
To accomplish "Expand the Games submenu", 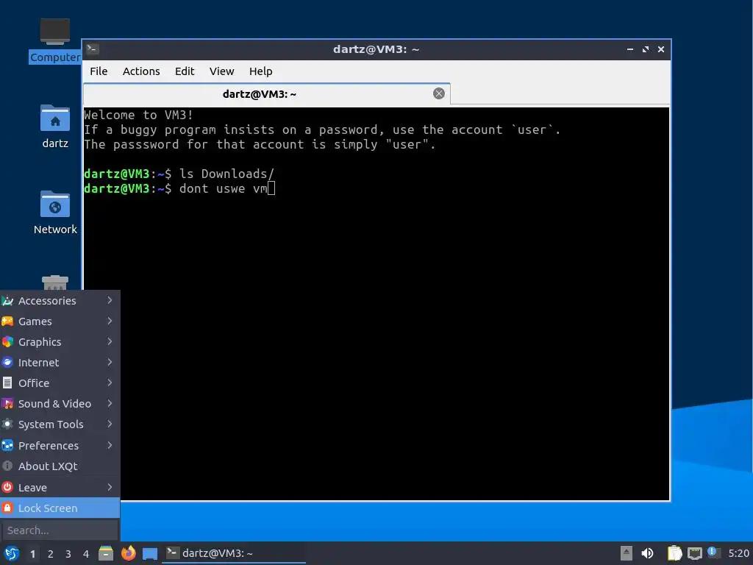I will (x=60, y=321).
